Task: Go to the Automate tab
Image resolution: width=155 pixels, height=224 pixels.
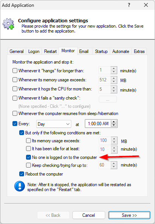Action: [x=121, y=51]
